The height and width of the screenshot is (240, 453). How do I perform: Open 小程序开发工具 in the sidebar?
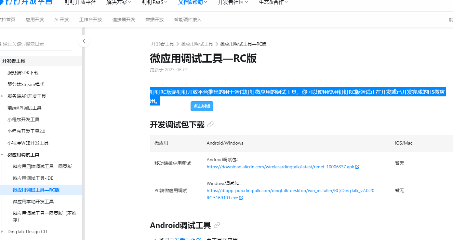pyautogui.click(x=23, y=120)
